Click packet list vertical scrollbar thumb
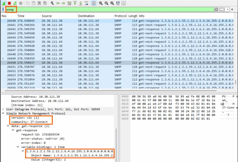 [235, 82]
